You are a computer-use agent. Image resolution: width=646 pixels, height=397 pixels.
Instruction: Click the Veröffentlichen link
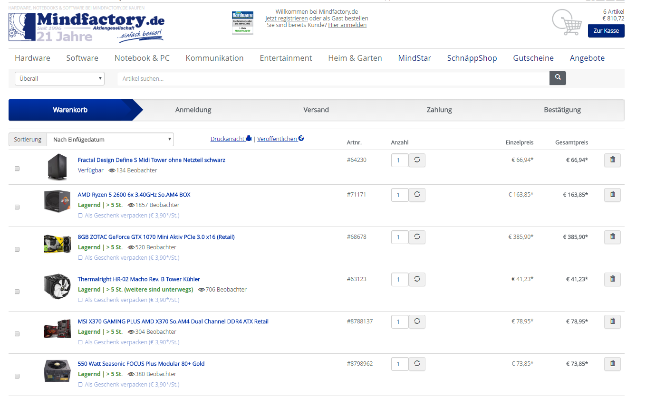point(280,139)
